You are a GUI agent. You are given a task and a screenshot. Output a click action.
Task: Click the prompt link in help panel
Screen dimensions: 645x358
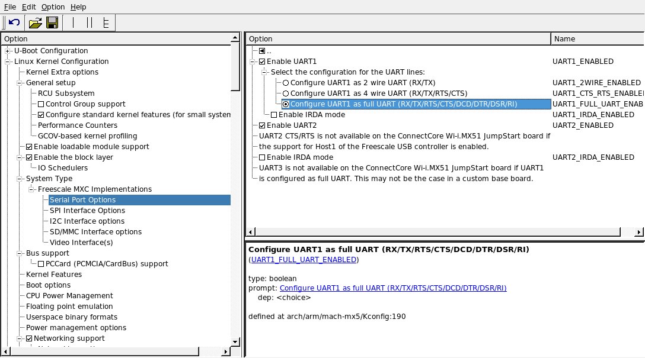tap(392, 288)
